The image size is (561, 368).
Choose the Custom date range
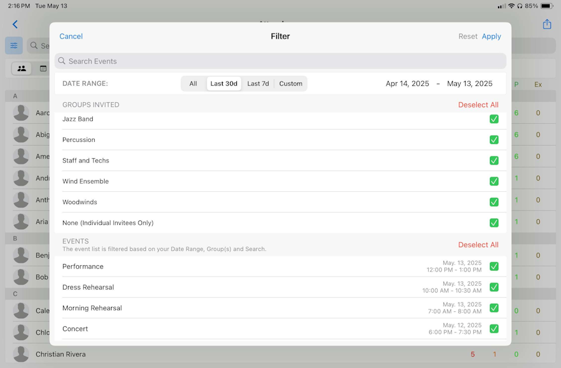click(x=290, y=83)
